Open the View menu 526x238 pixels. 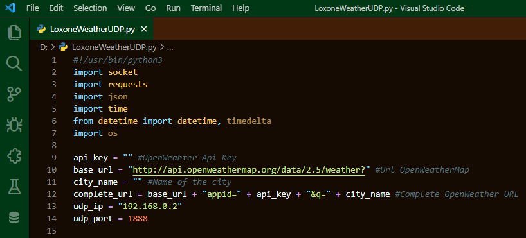(x=126, y=8)
